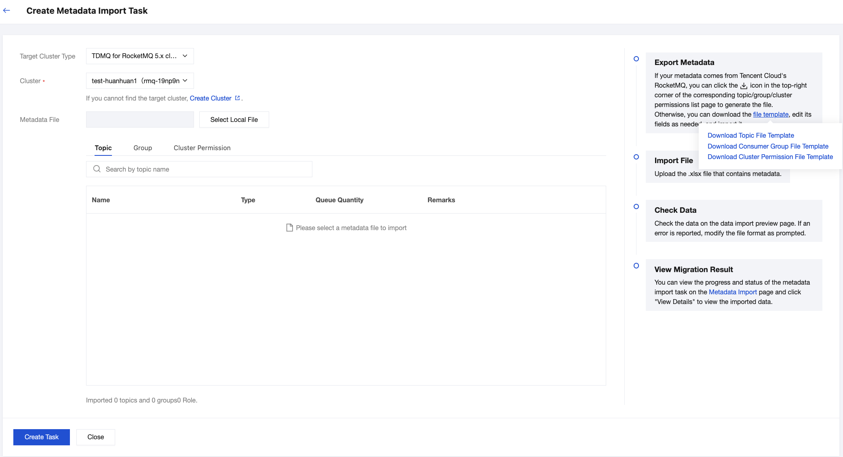Click the View Migration Result step circle
843x457 pixels.
pos(636,266)
